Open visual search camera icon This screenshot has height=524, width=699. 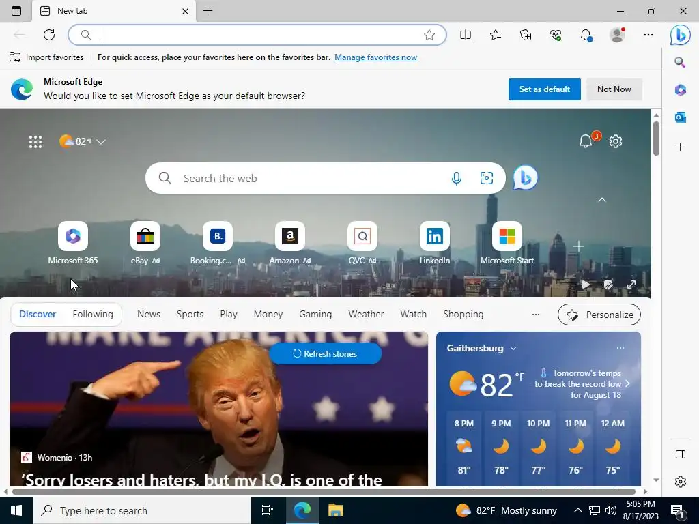486,178
